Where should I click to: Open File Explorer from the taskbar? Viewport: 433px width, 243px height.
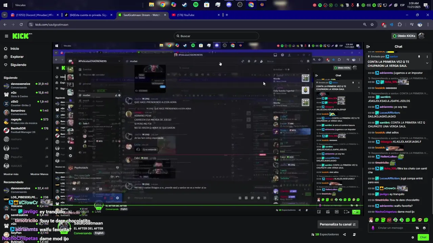pos(152,5)
